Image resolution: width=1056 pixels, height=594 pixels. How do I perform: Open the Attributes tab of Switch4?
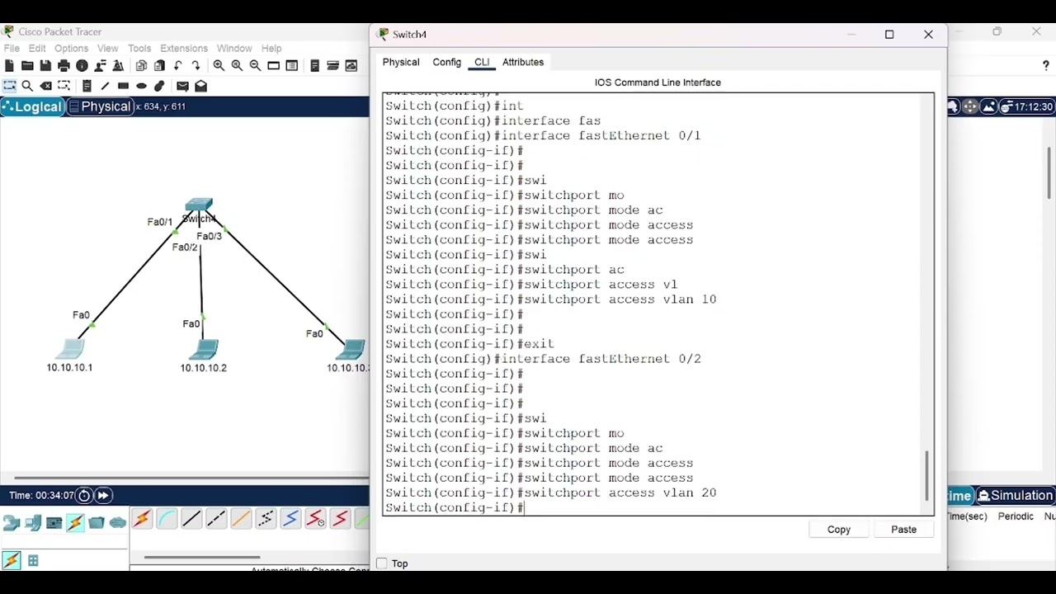[x=523, y=62]
